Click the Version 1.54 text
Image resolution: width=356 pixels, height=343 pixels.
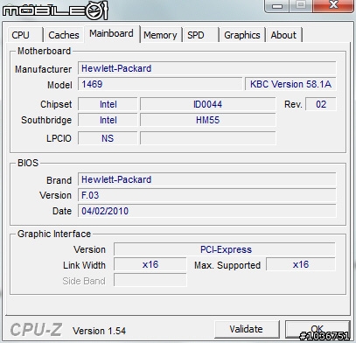coord(99,331)
